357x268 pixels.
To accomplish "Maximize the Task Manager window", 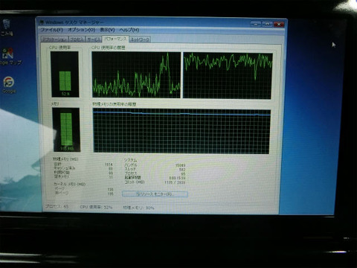I will (x=267, y=24).
